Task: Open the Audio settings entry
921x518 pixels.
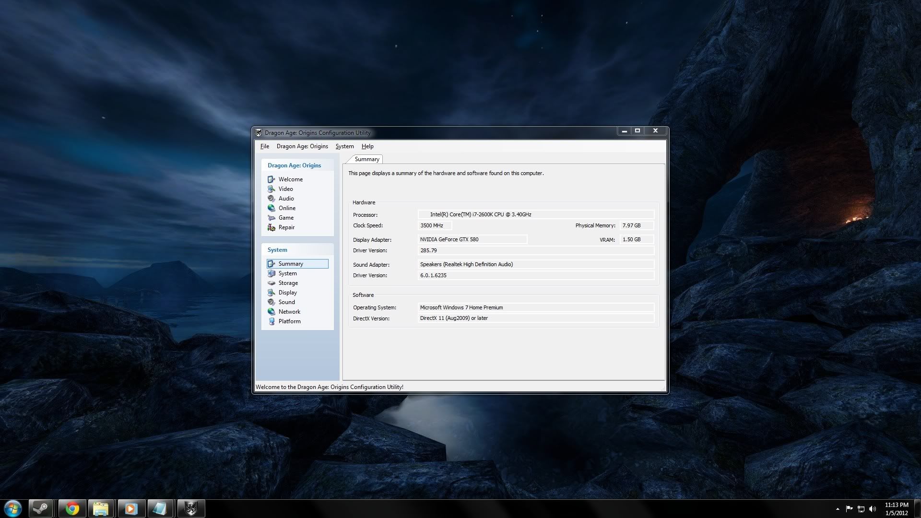Action: click(x=286, y=199)
